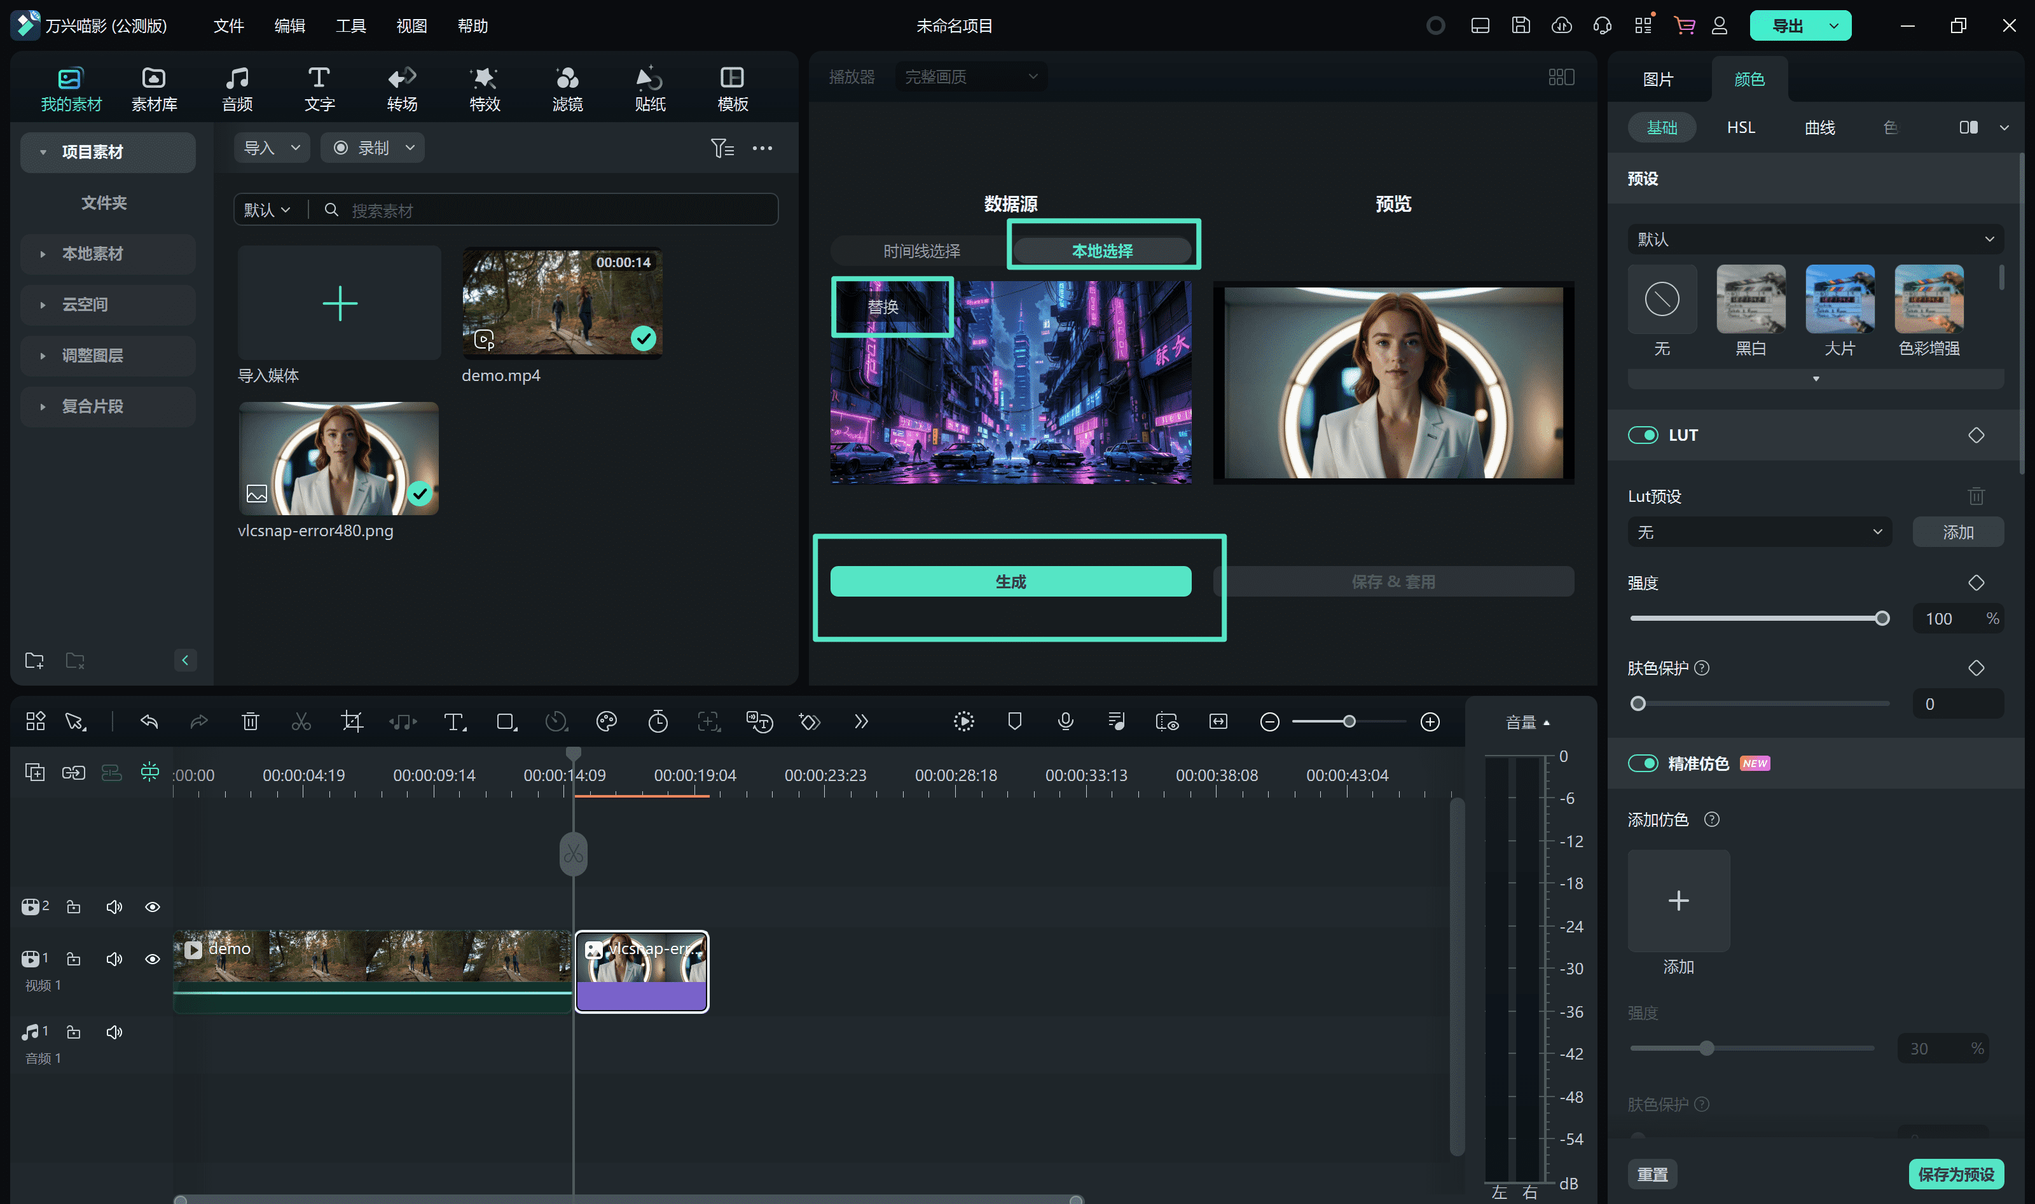Disable the 精准仿色 toggle

click(1643, 763)
